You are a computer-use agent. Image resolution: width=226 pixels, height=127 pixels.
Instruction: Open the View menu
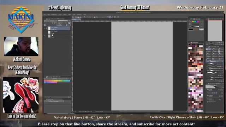coord(70,15)
